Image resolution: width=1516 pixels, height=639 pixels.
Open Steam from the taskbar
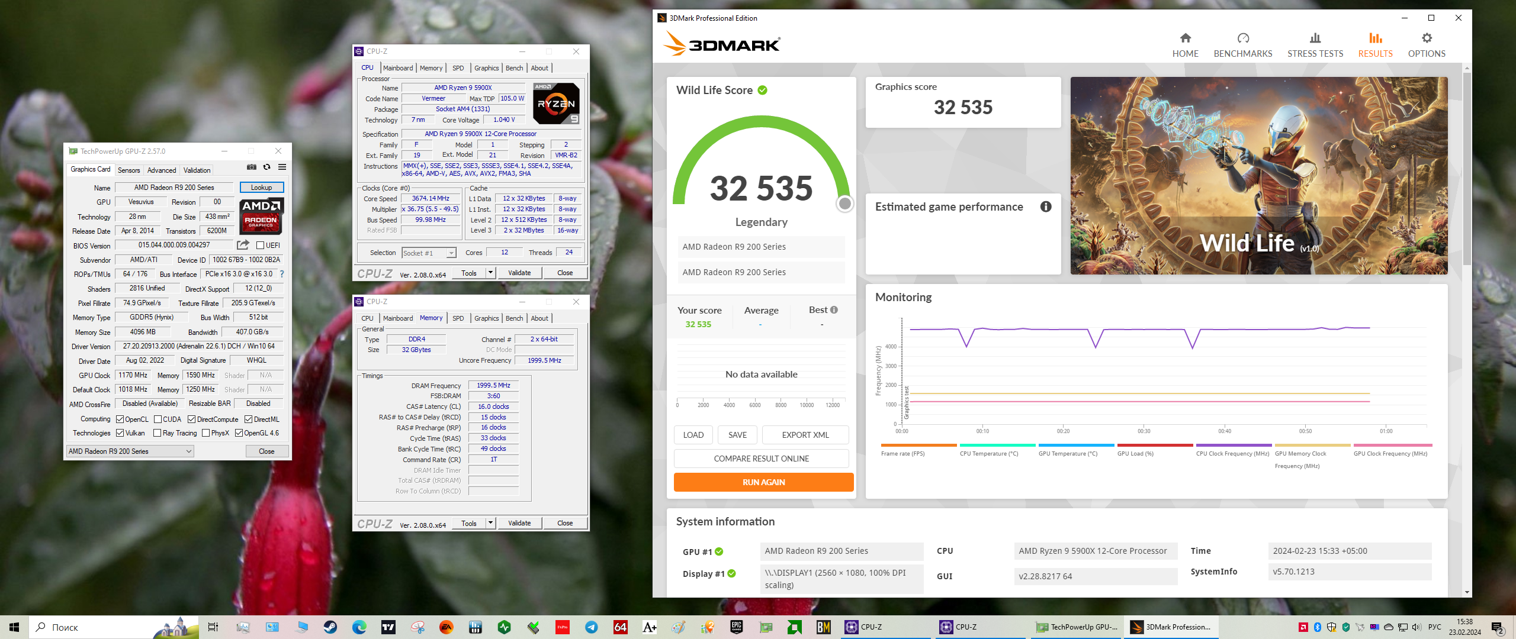pos(330,627)
